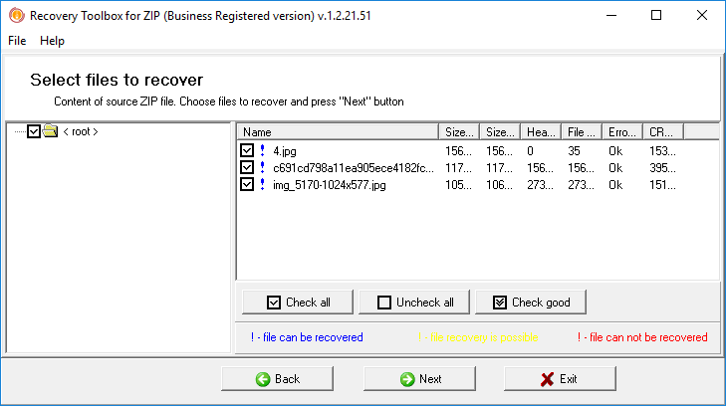Click the CR... column header
The height and width of the screenshot is (406, 726).
pyautogui.click(x=663, y=131)
